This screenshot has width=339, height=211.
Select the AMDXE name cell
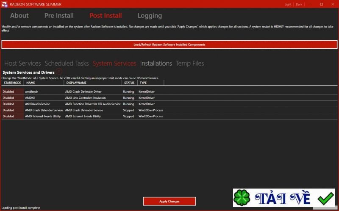pyautogui.click(x=30, y=98)
